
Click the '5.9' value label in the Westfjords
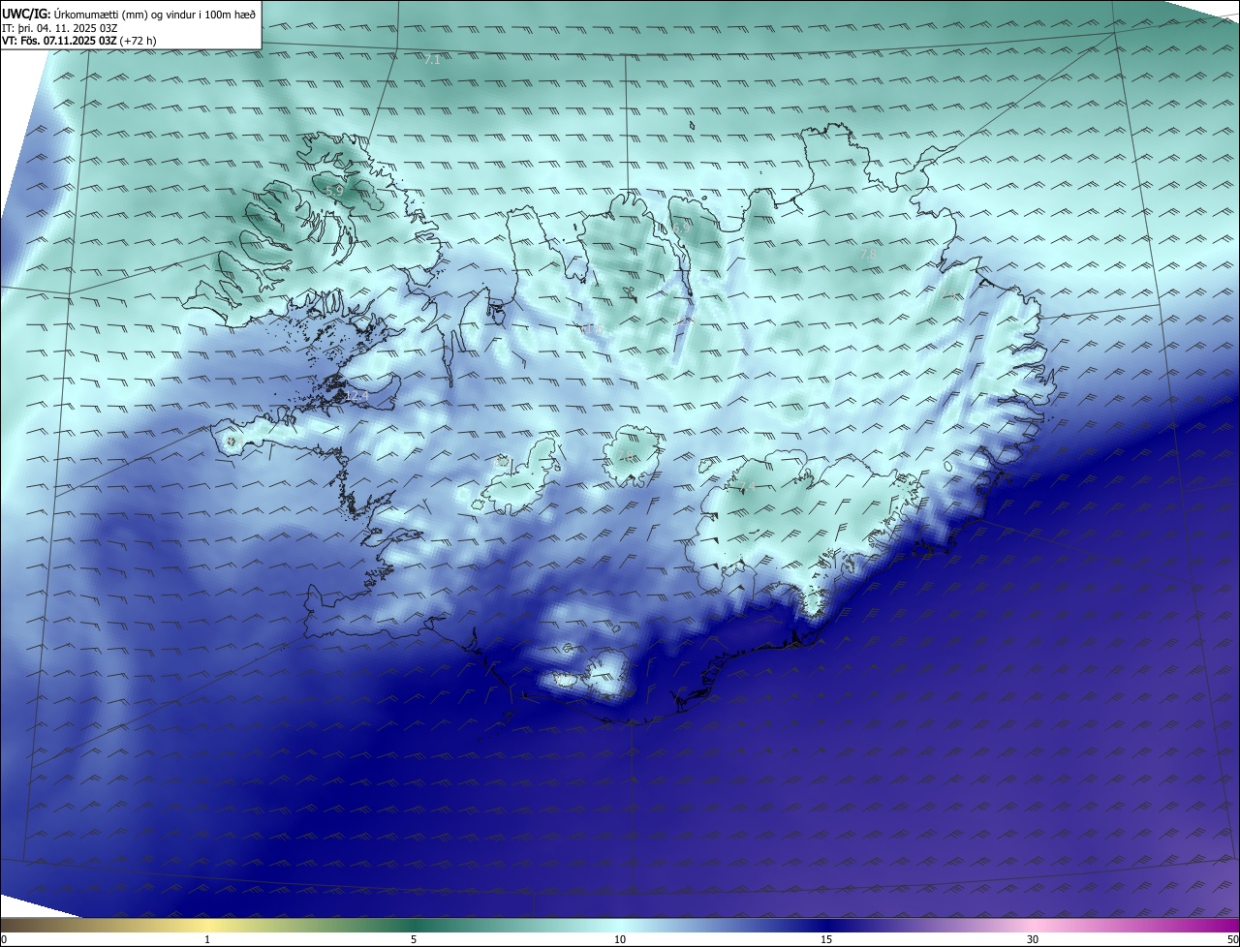tap(334, 192)
